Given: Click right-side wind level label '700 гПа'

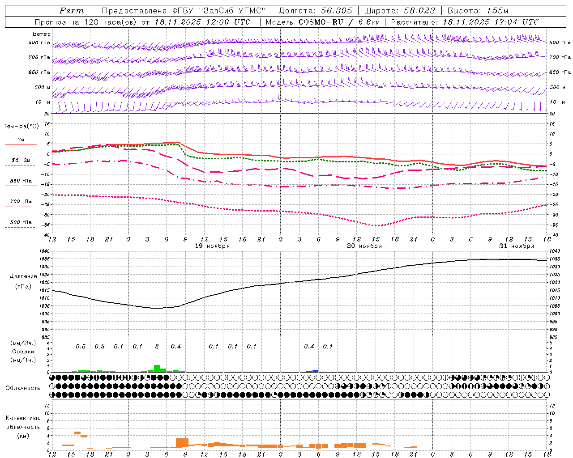Looking at the screenshot, I should point(560,57).
